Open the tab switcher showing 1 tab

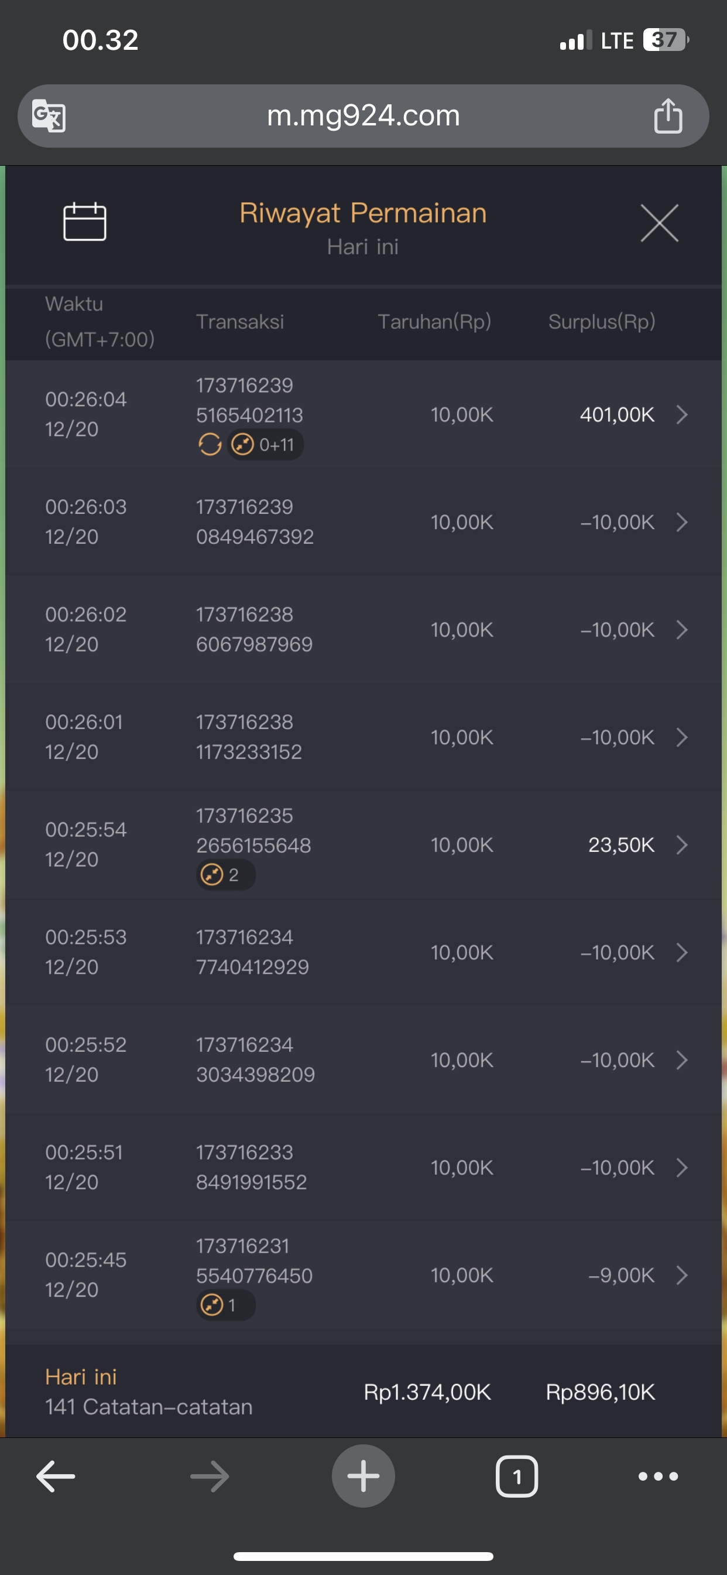pos(517,1477)
